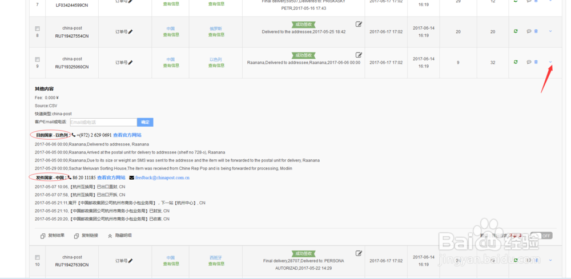571x279 pixels.
Task: Click the envelope email icon
Action: [x=131, y=178]
